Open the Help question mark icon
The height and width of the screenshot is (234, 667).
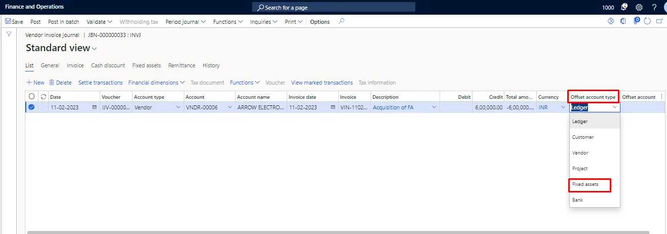point(654,7)
